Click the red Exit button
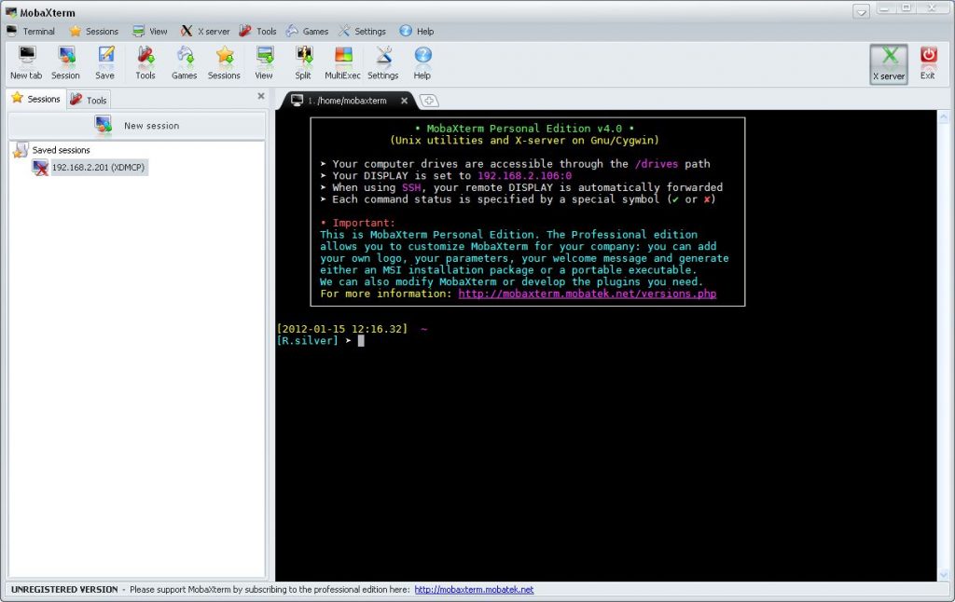This screenshot has height=602, width=955. [928, 63]
